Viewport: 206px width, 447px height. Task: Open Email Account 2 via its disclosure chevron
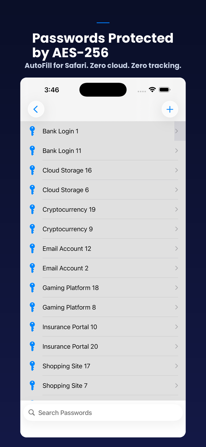click(x=176, y=268)
